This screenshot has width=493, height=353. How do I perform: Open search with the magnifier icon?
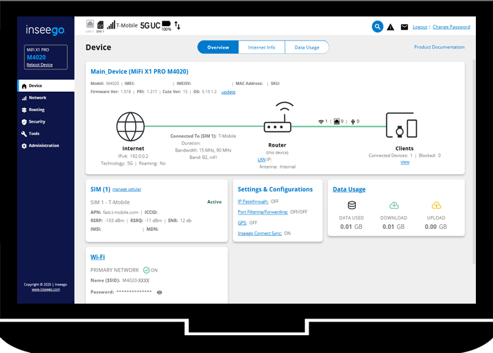377,27
